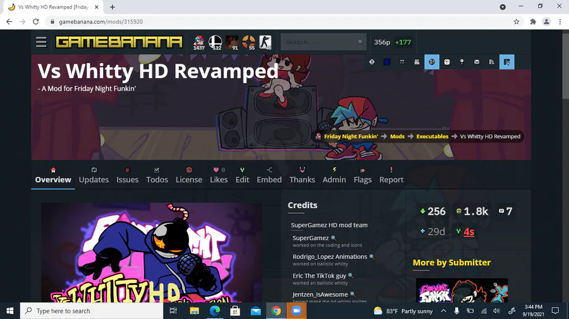Viewport: 569px width, 319px height.
Task: Open the Counter-Strike game icon
Action: pos(266,42)
